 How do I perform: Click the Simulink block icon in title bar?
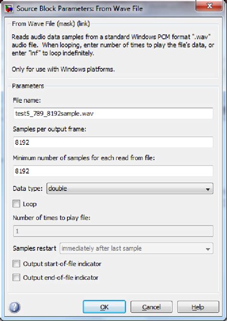point(9,9)
